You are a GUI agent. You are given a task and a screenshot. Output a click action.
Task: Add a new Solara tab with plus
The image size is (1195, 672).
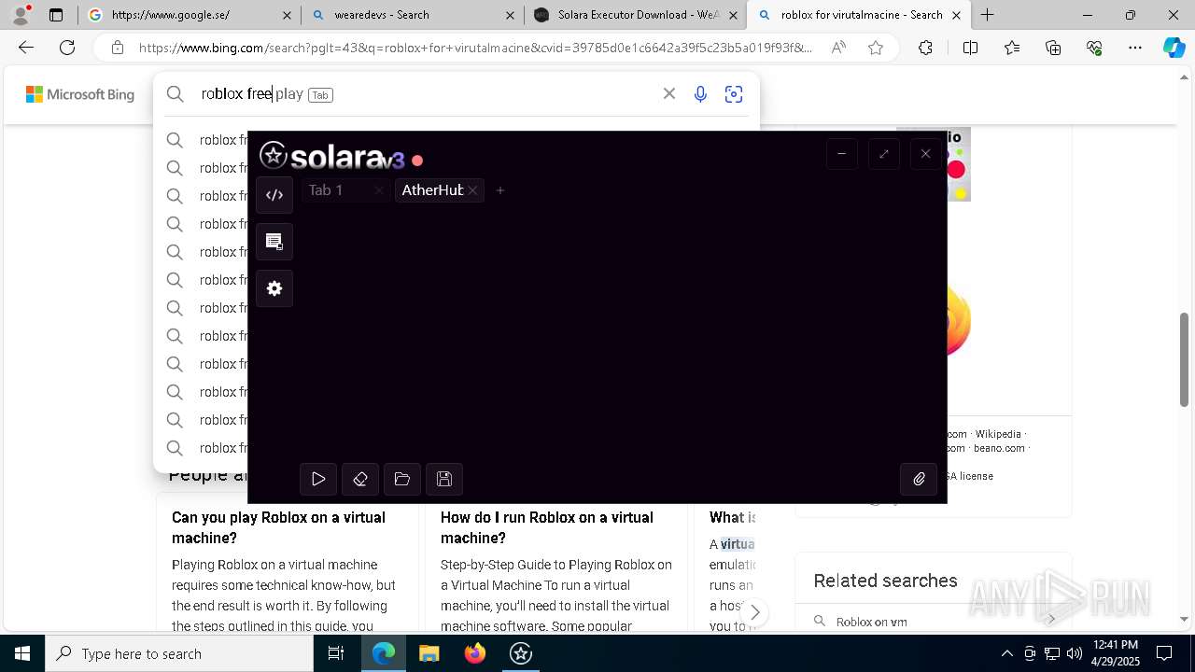point(500,190)
